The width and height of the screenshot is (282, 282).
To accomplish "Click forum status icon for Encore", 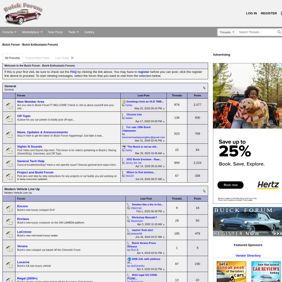I will (x=9, y=208).
